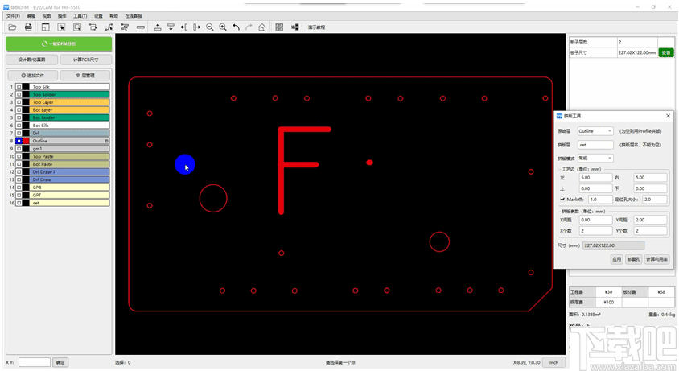This screenshot has width=679, height=371.
Task: Click the 添加文件 button
Action: click(x=33, y=76)
